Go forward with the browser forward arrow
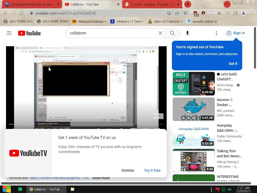The width and height of the screenshot is (257, 193). [14, 13]
